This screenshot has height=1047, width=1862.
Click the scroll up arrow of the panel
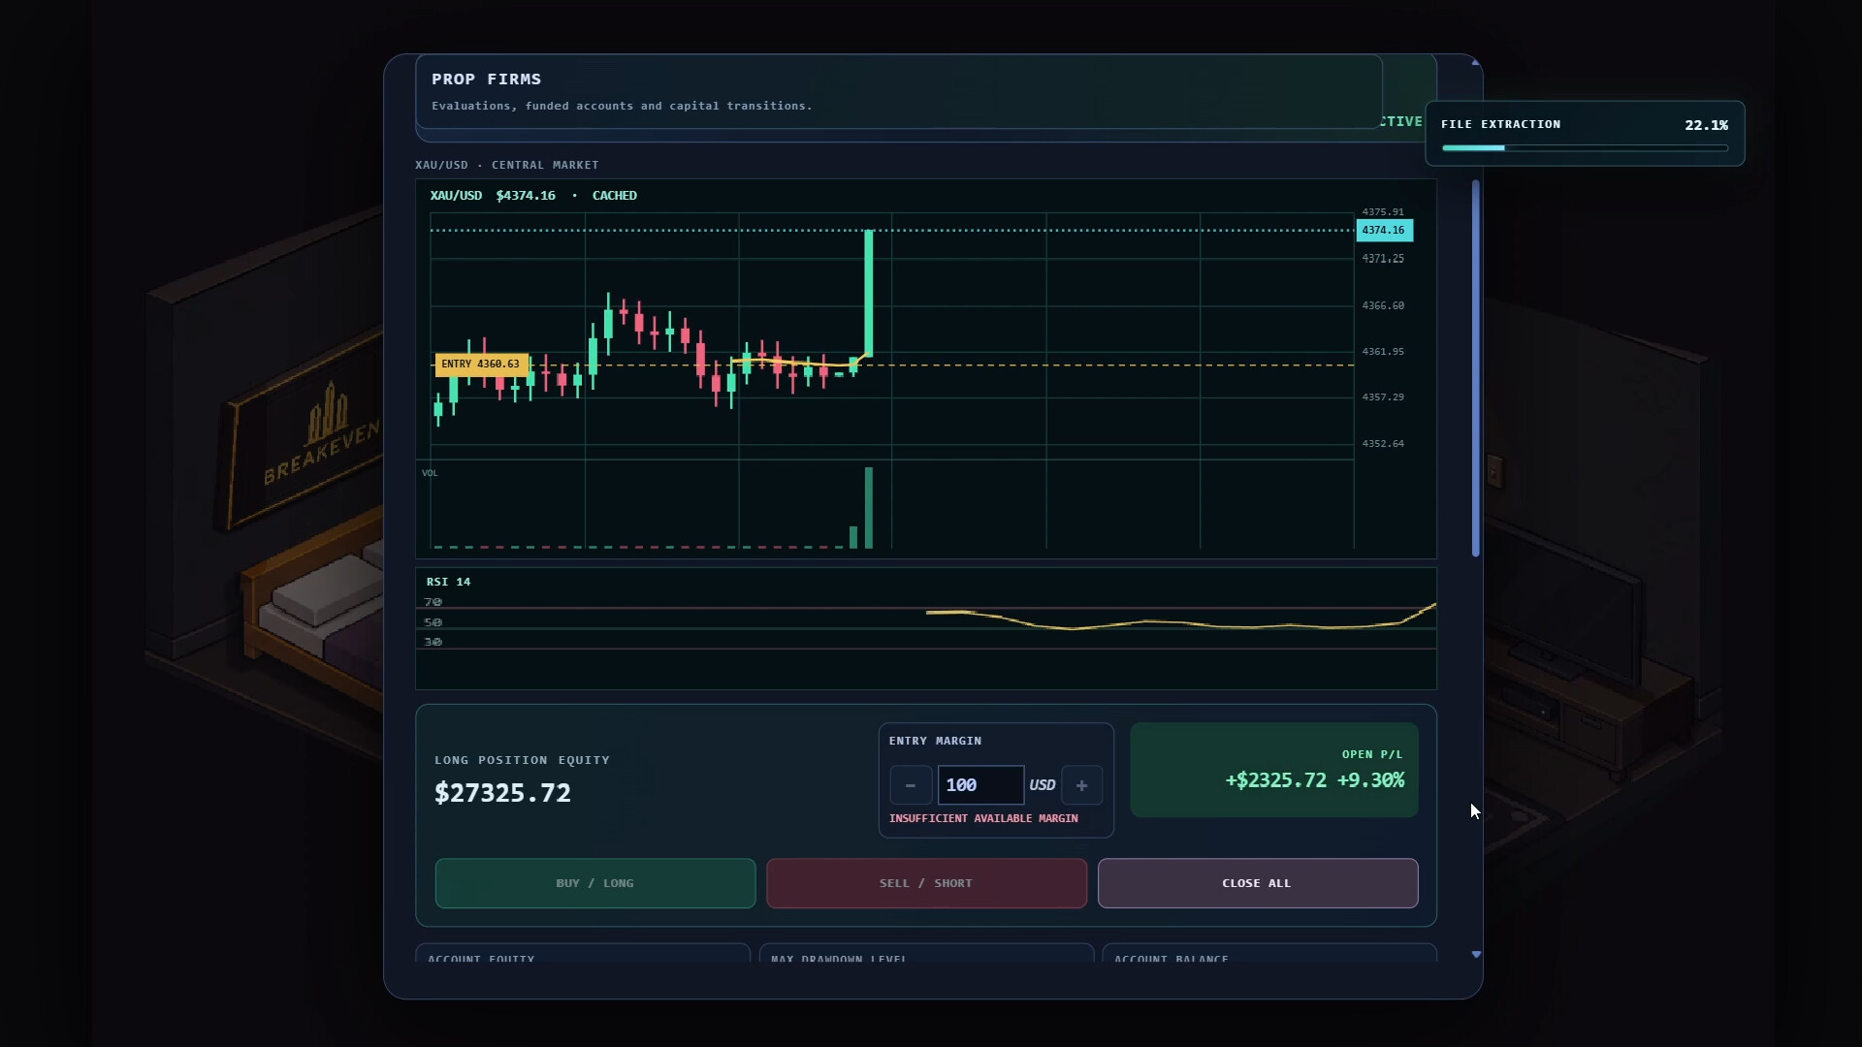coord(1476,63)
